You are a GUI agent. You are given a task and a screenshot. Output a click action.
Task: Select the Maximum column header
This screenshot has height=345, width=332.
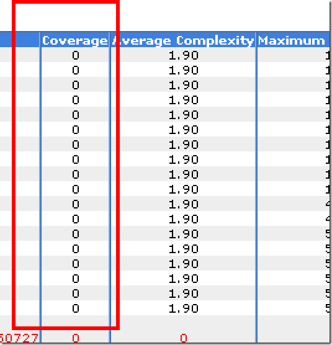[294, 40]
